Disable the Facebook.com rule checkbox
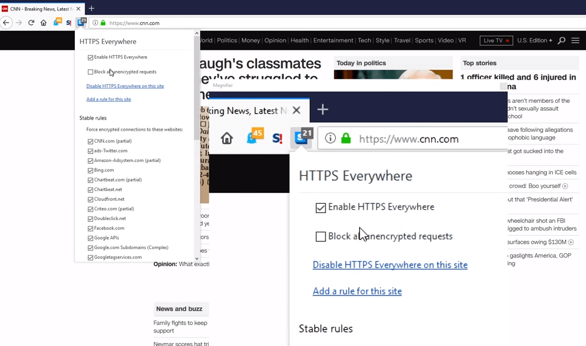 tap(91, 228)
